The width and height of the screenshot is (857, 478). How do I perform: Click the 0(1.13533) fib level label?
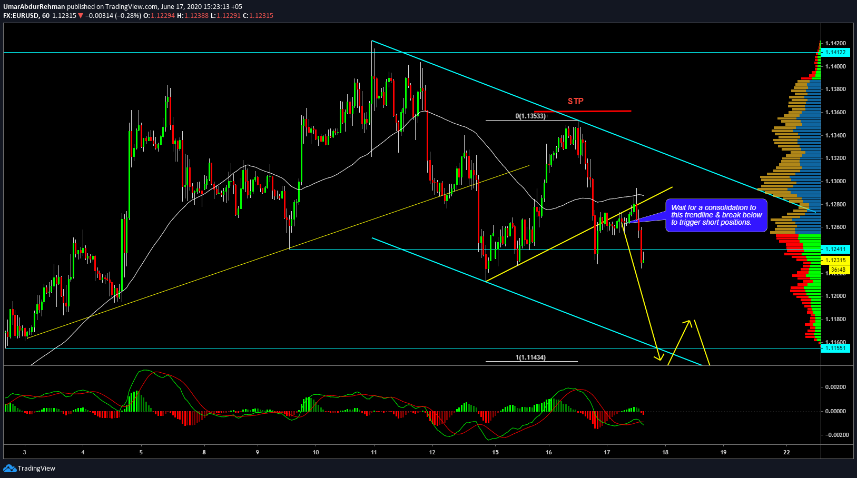click(530, 116)
